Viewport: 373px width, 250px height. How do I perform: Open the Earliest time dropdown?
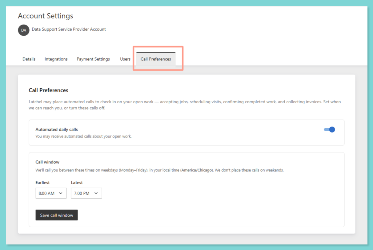51,193
